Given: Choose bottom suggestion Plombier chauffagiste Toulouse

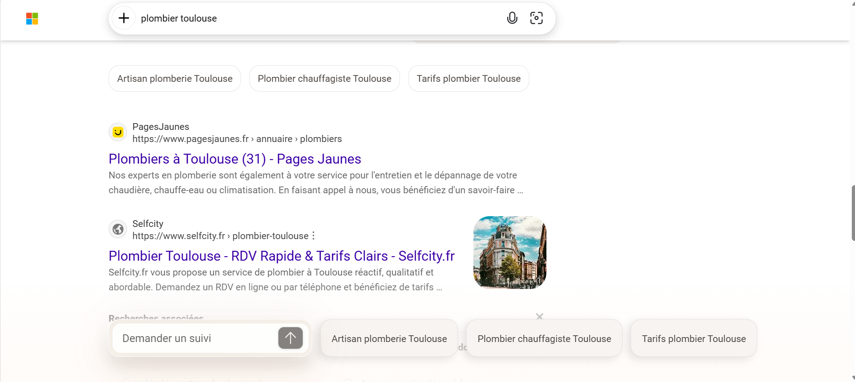Looking at the screenshot, I should tap(544, 338).
